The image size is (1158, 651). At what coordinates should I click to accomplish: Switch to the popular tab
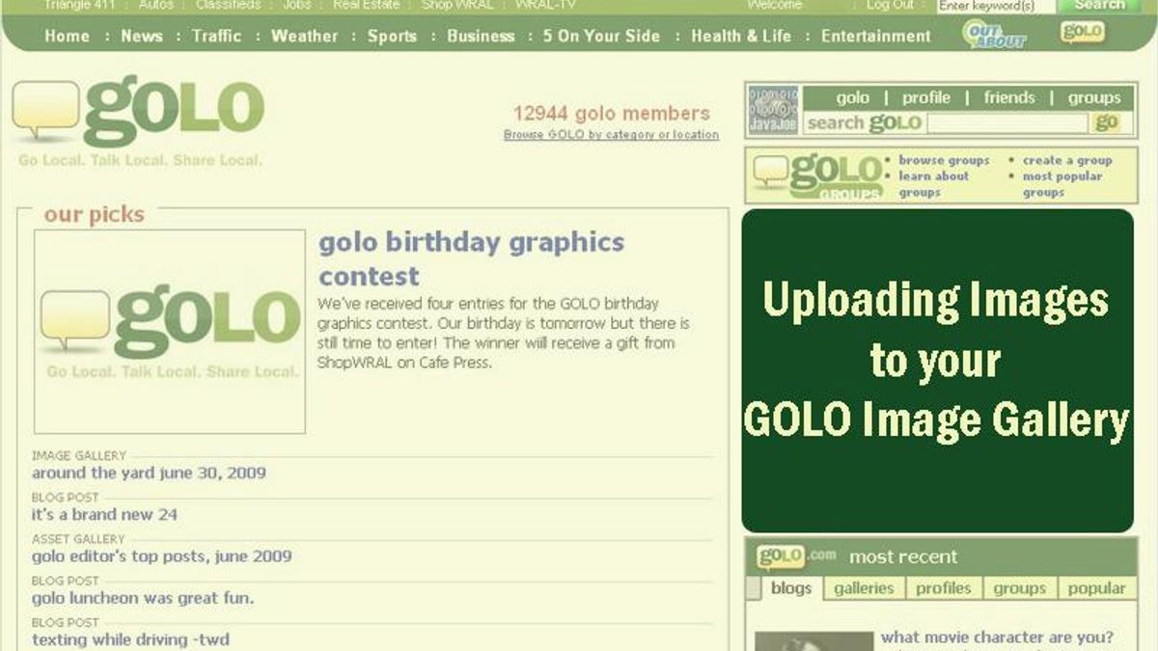[1097, 588]
